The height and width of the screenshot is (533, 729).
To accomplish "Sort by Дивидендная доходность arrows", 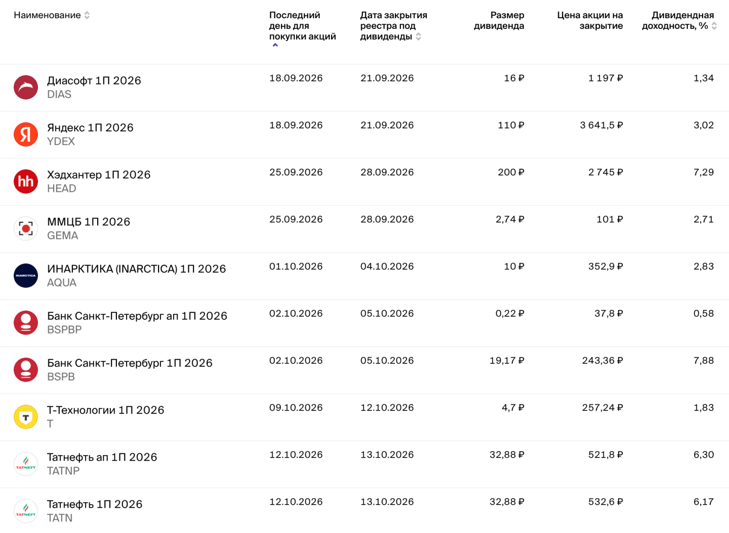I will 714,26.
